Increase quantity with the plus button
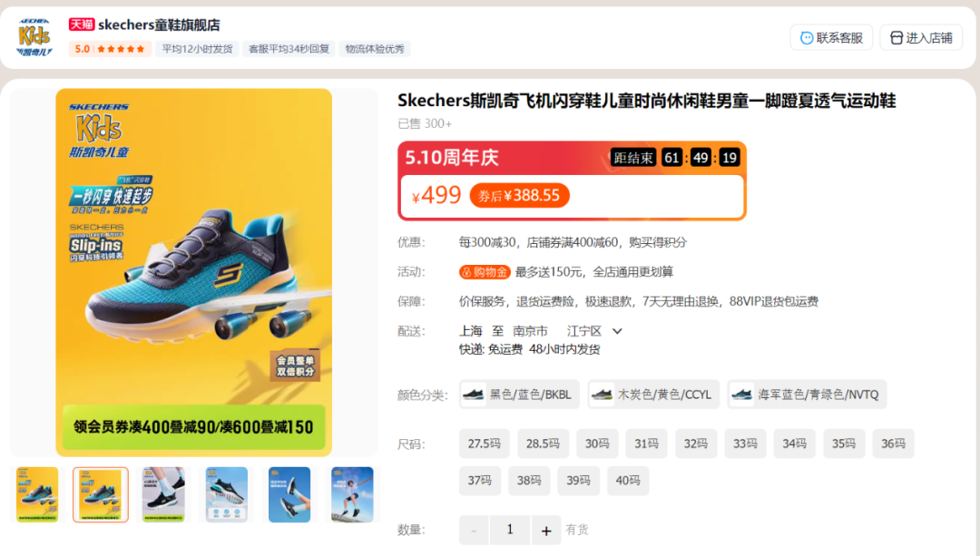 point(546,531)
